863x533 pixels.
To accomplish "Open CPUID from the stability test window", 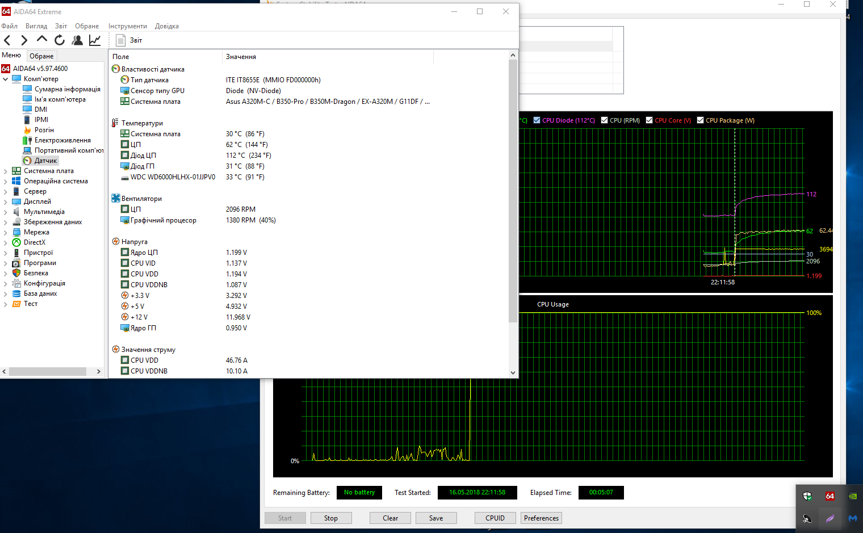I will [495, 518].
